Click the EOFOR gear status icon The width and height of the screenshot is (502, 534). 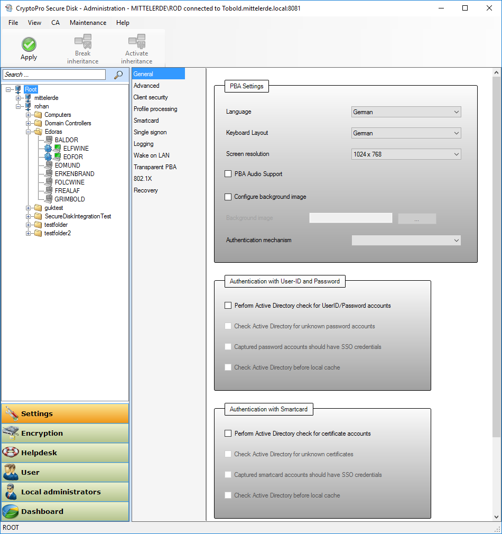tap(48, 157)
